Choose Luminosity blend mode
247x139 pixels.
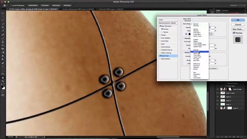point(197,78)
